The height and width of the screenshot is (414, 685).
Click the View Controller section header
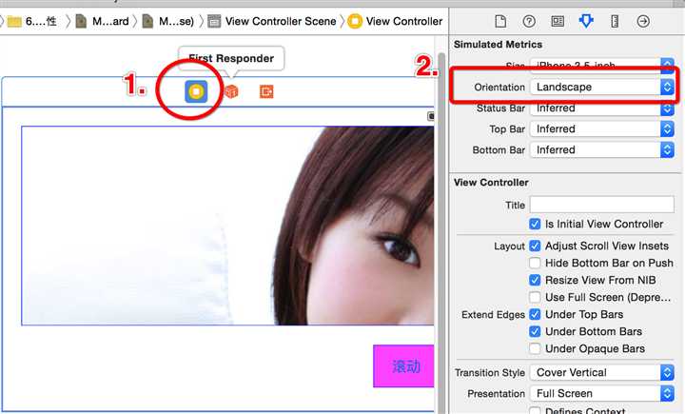(x=491, y=183)
